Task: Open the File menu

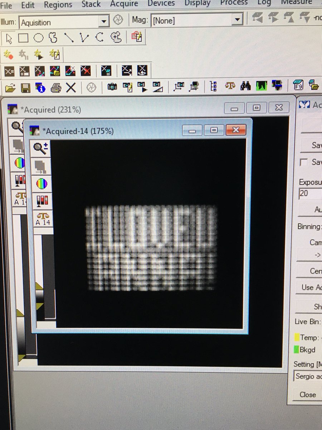Action: click(6, 6)
